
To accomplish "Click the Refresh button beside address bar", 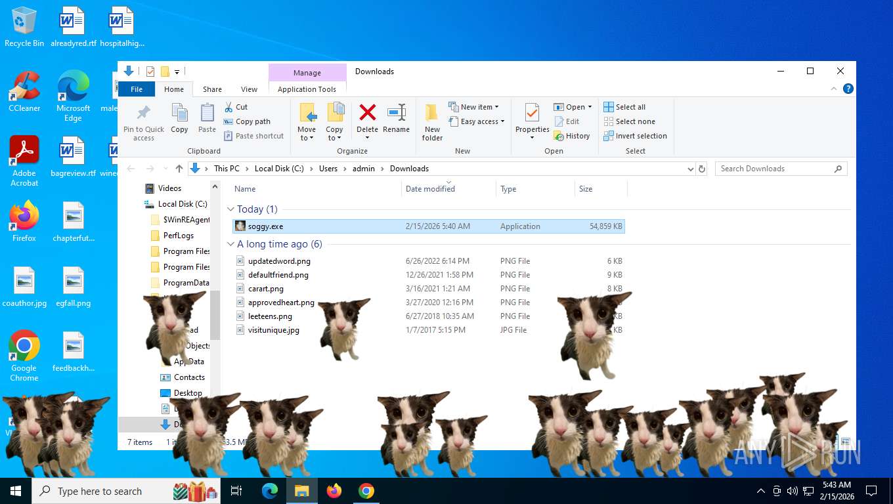I will (x=702, y=169).
